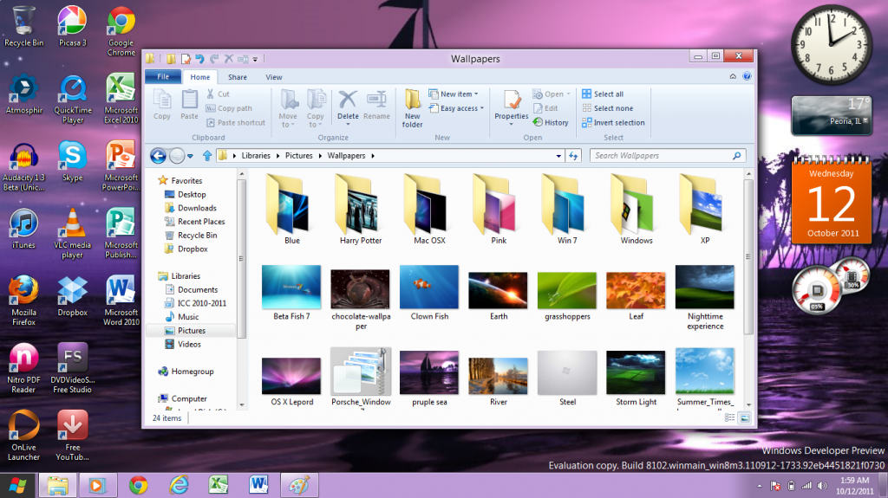
Task: Create a New folder from ribbon
Action: click(x=412, y=108)
